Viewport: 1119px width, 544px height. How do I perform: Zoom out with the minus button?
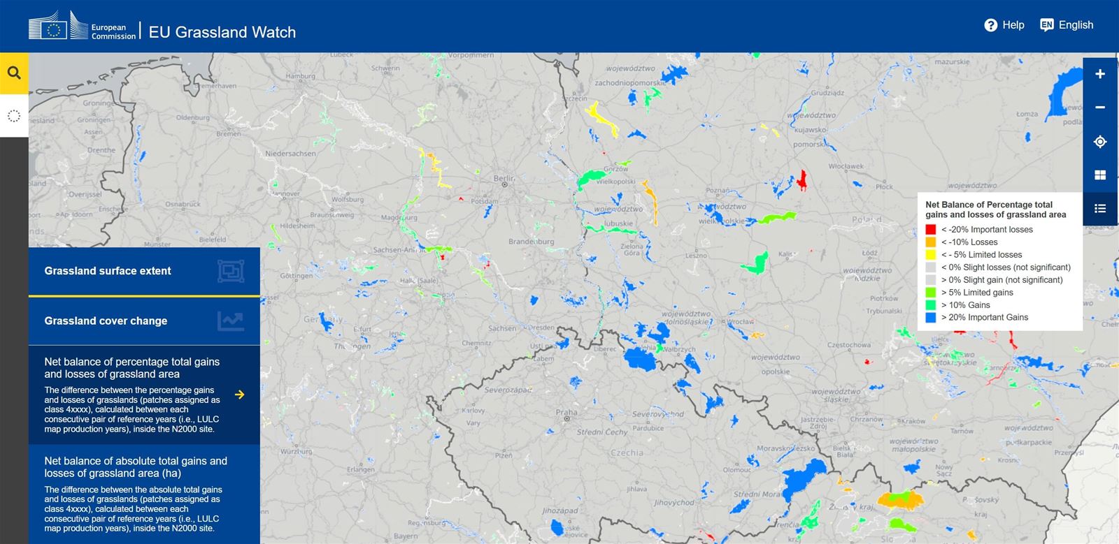[1100, 108]
